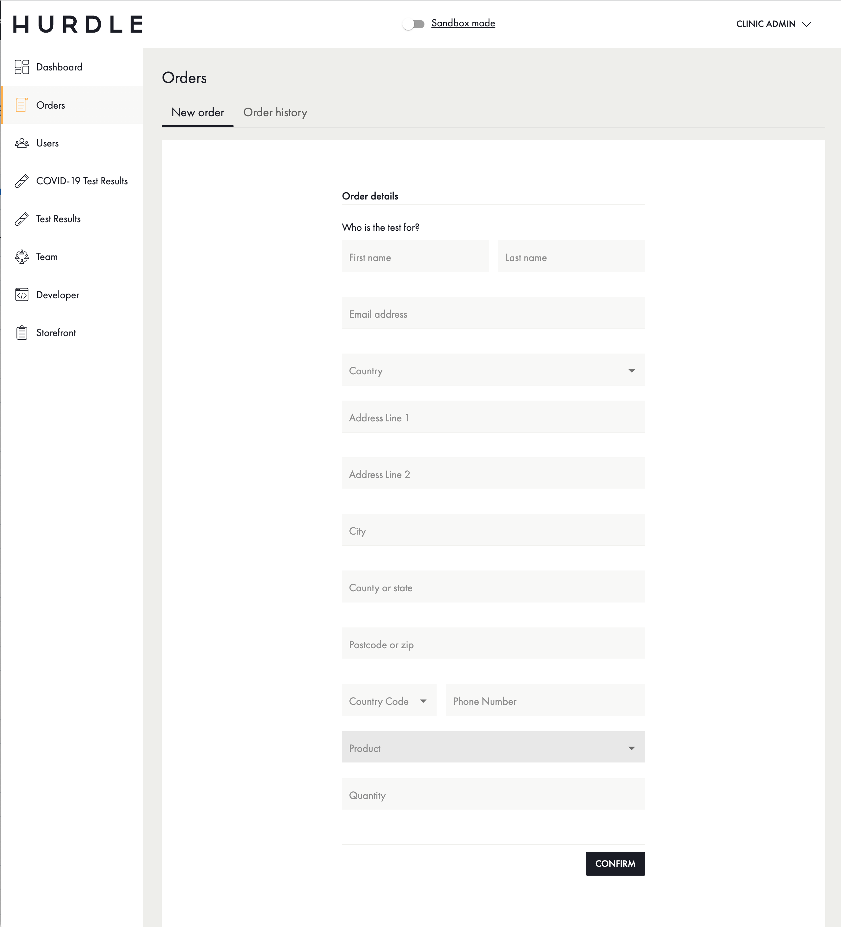This screenshot has height=927, width=841.
Task: Expand the Clinic Admin account menu
Action: pos(773,24)
